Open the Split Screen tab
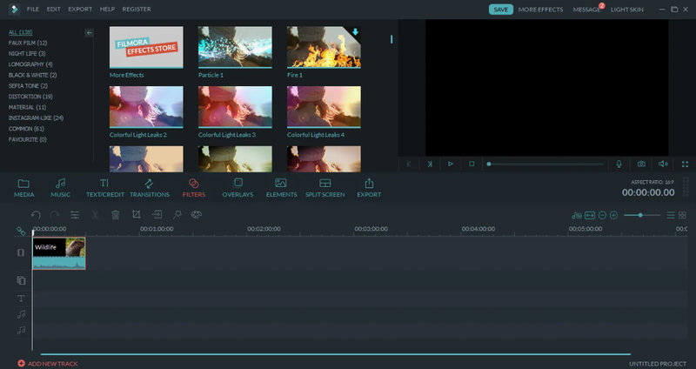This screenshot has width=696, height=369. tap(325, 188)
